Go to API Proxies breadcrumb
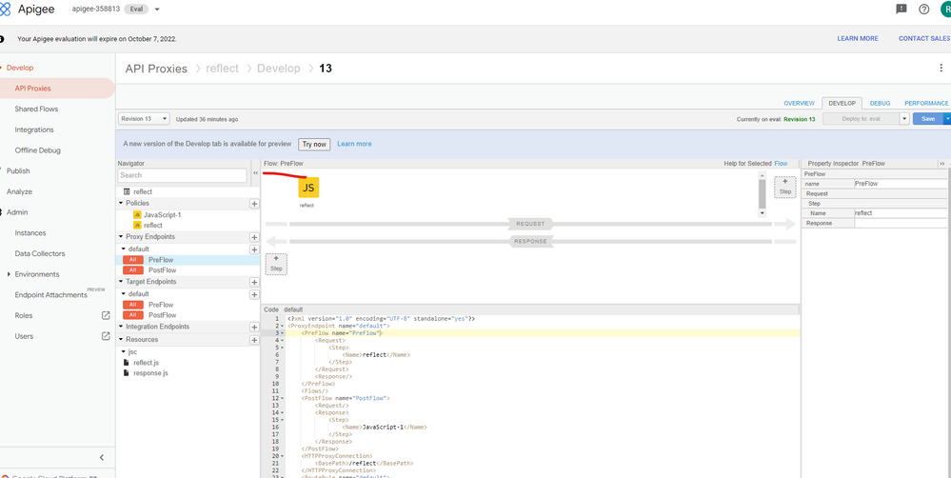Screen dimensions: 951x478 pyautogui.click(x=156, y=69)
